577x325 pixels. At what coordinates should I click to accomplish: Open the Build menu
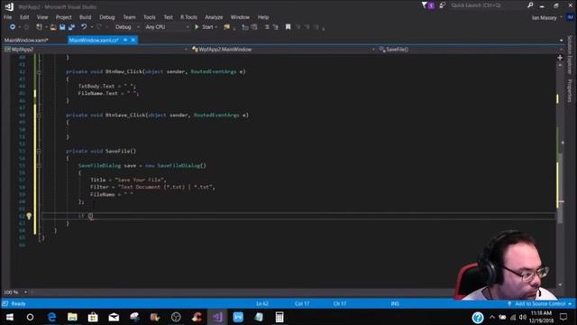click(85, 17)
